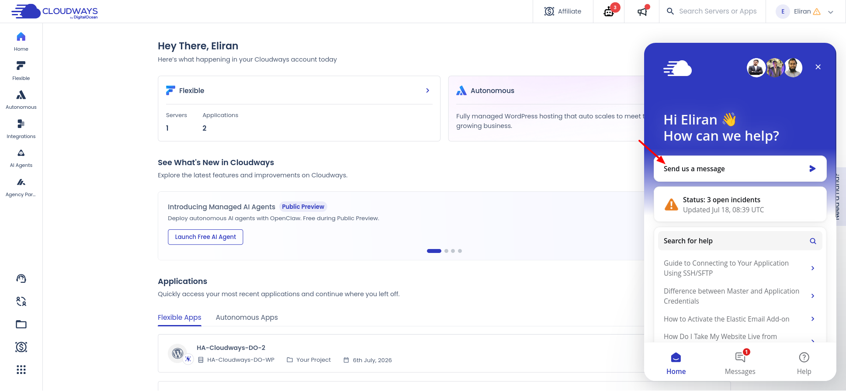Open the Flexible card chevron
Image resolution: width=846 pixels, height=391 pixels.
[428, 90]
